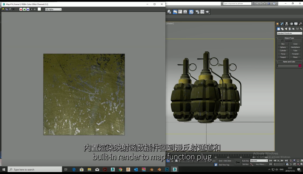Image resolution: width=303 pixels, height=174 pixels.
Task: Toggle alpha channel display in Map window
Action: click(31, 9)
